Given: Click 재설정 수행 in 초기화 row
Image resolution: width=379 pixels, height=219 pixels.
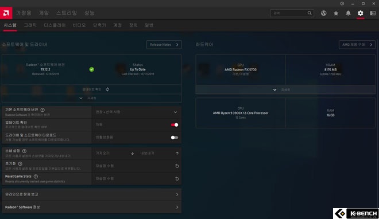Looking at the screenshot, I should 105,166.
